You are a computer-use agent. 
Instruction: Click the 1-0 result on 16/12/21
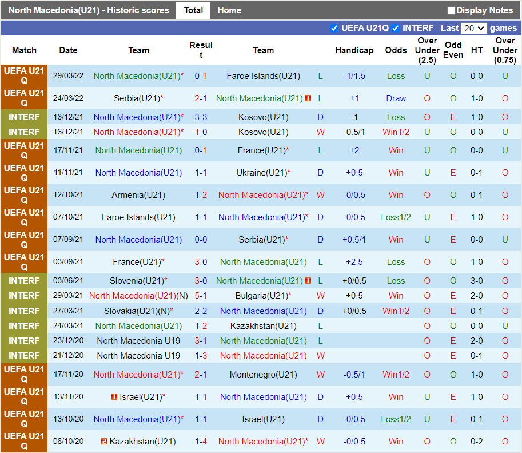(x=201, y=132)
